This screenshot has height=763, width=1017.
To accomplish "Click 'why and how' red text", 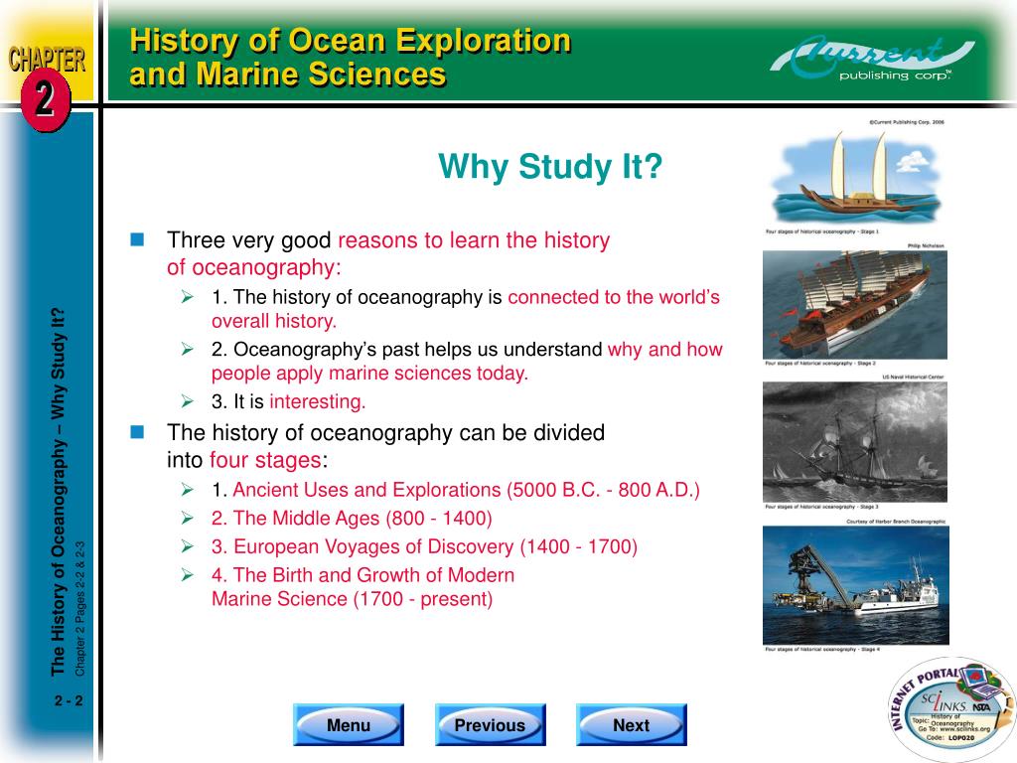I will (x=664, y=349).
